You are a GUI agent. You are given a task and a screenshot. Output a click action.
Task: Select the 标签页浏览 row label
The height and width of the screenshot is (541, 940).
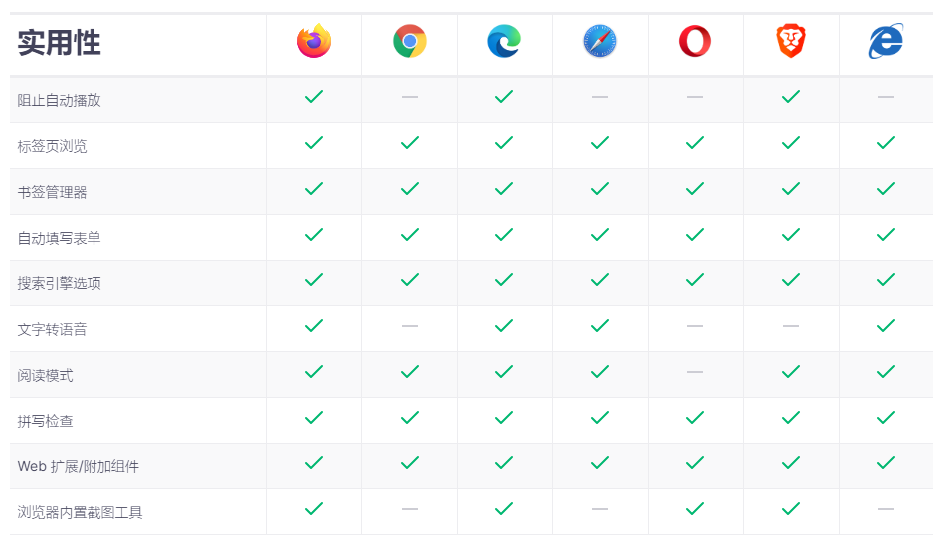(x=52, y=146)
